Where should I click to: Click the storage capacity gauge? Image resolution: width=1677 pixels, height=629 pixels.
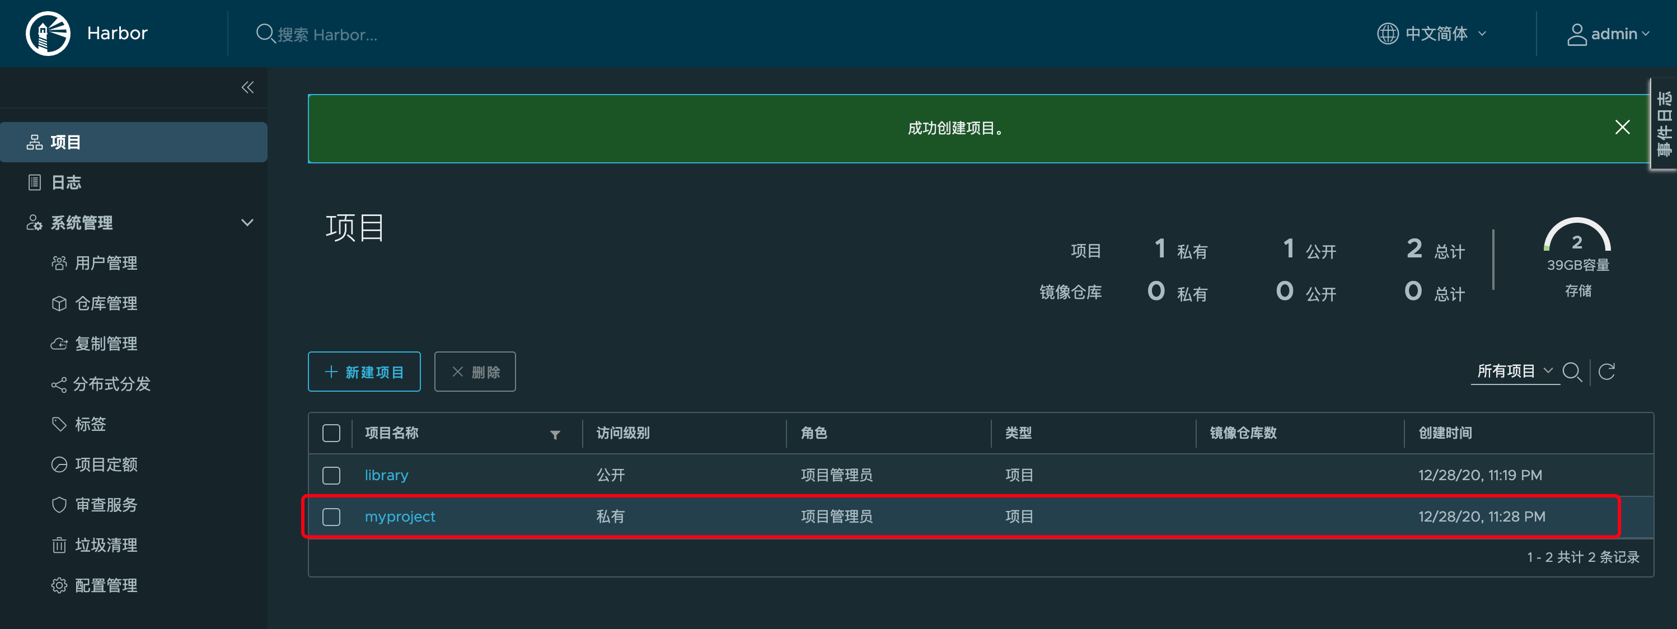[x=1577, y=236]
